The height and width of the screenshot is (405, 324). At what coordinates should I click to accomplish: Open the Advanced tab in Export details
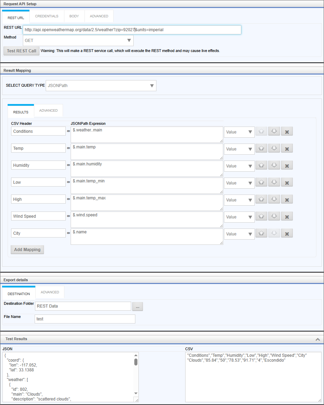click(x=50, y=292)
